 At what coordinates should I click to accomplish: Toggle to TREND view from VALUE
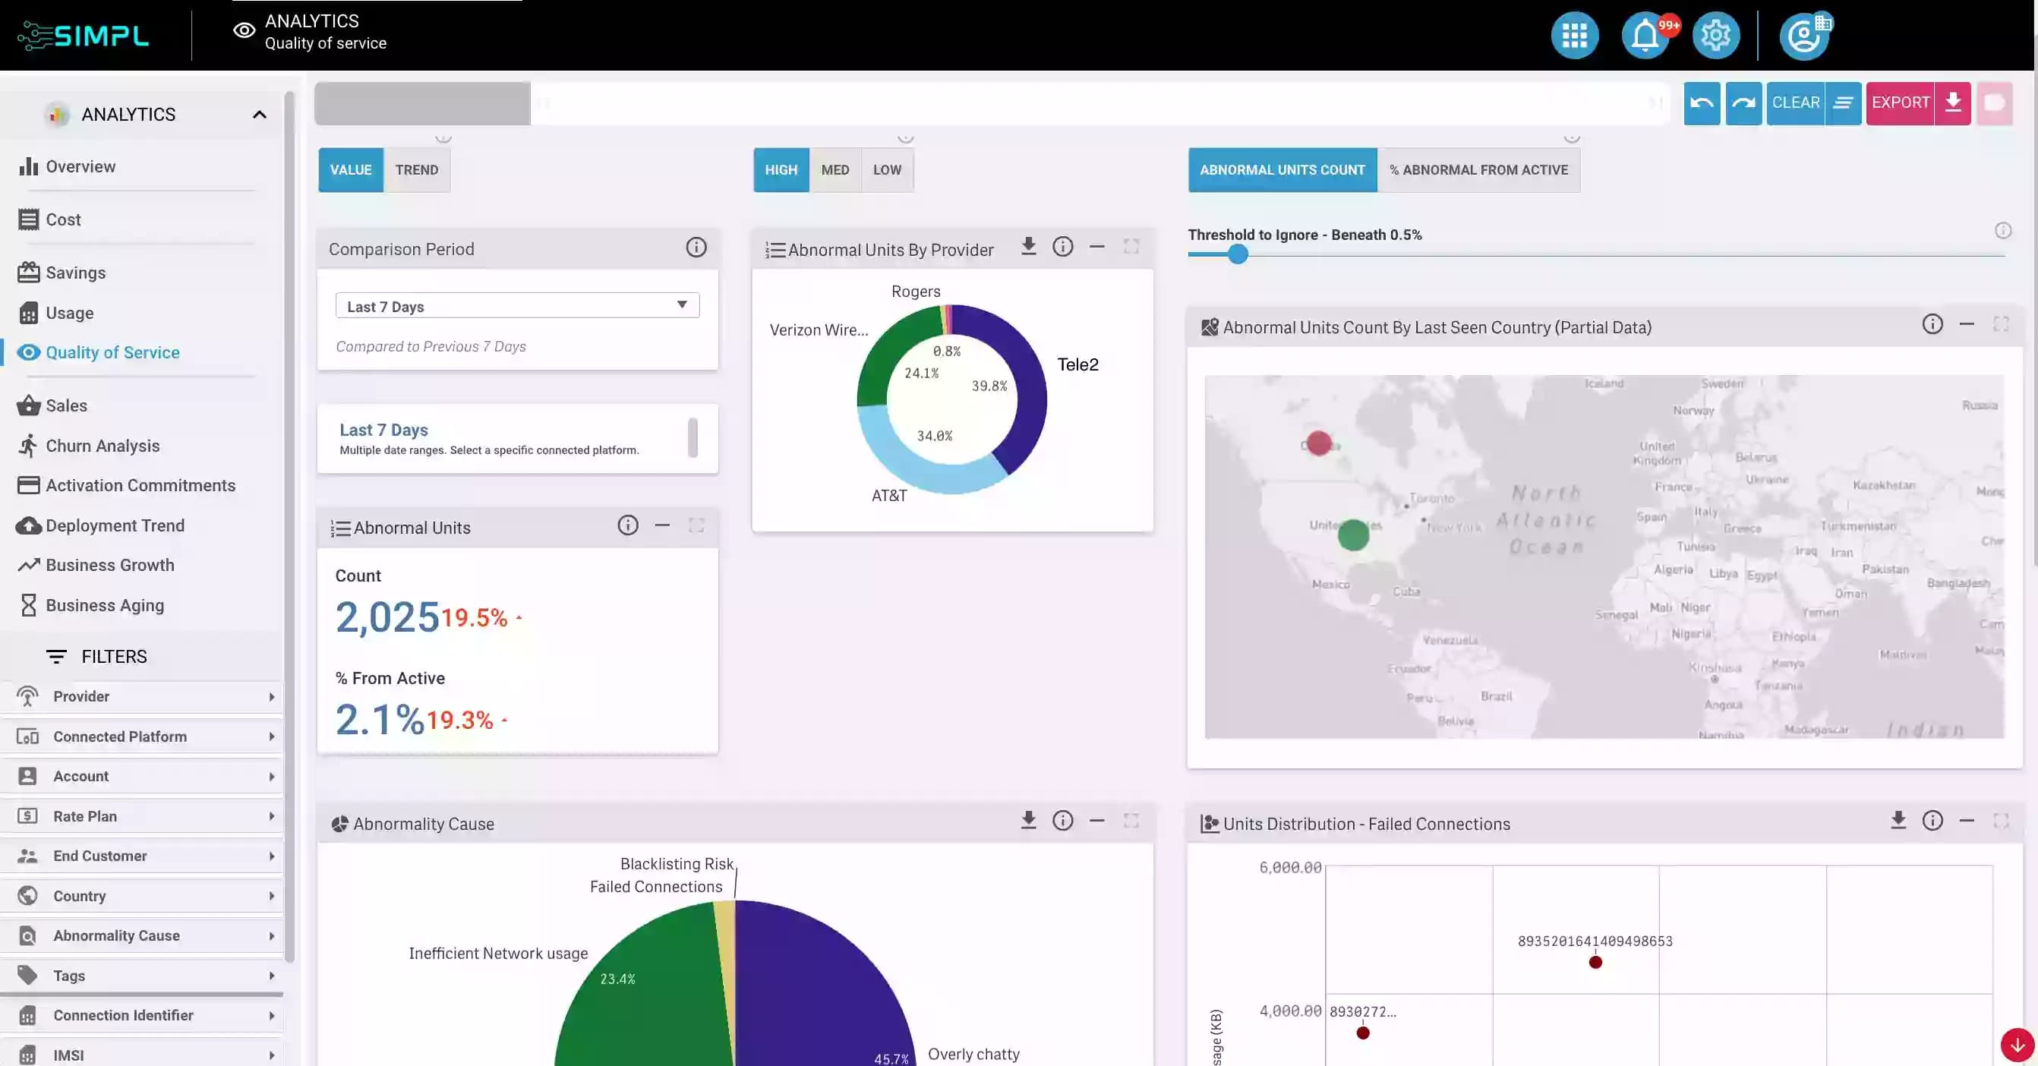tap(417, 170)
